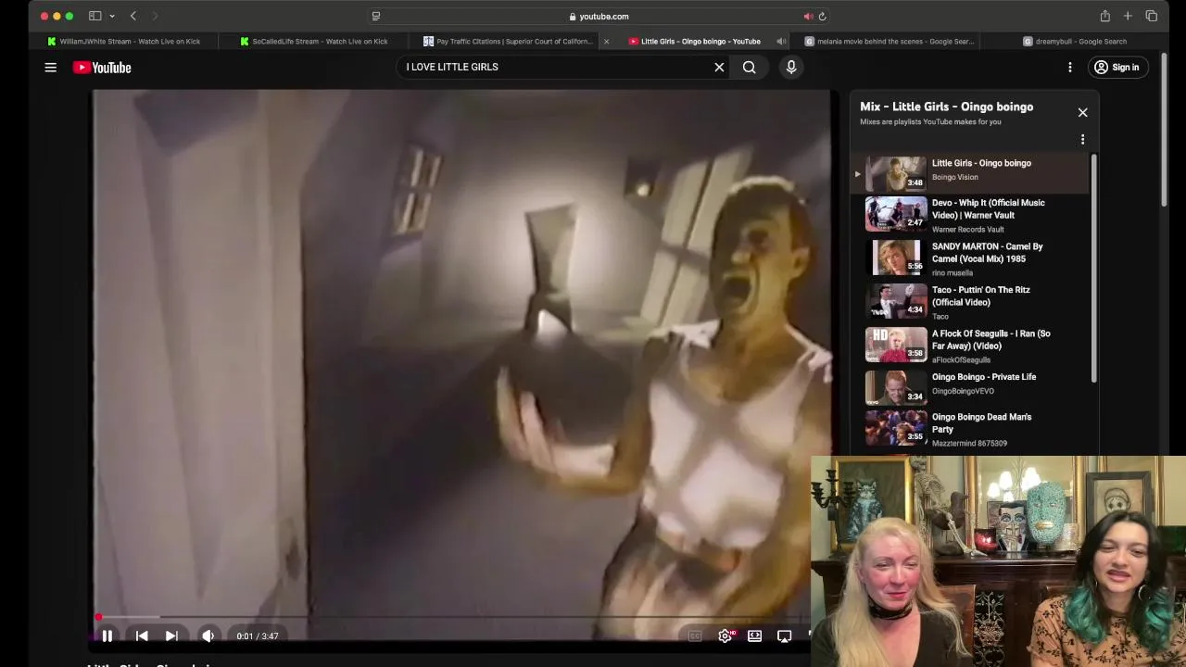
Task: Close the Mix playlist panel
Action: 1082,112
